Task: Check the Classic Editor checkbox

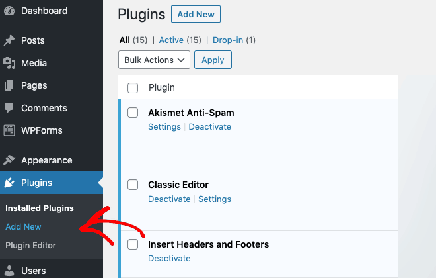Action: 133,185
